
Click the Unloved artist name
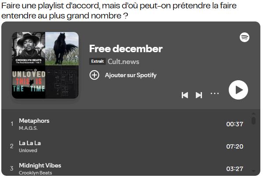(x=28, y=150)
